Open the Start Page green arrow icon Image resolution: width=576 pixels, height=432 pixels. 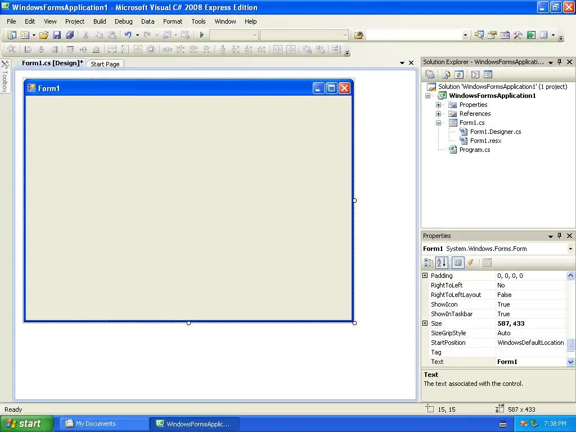(x=531, y=35)
